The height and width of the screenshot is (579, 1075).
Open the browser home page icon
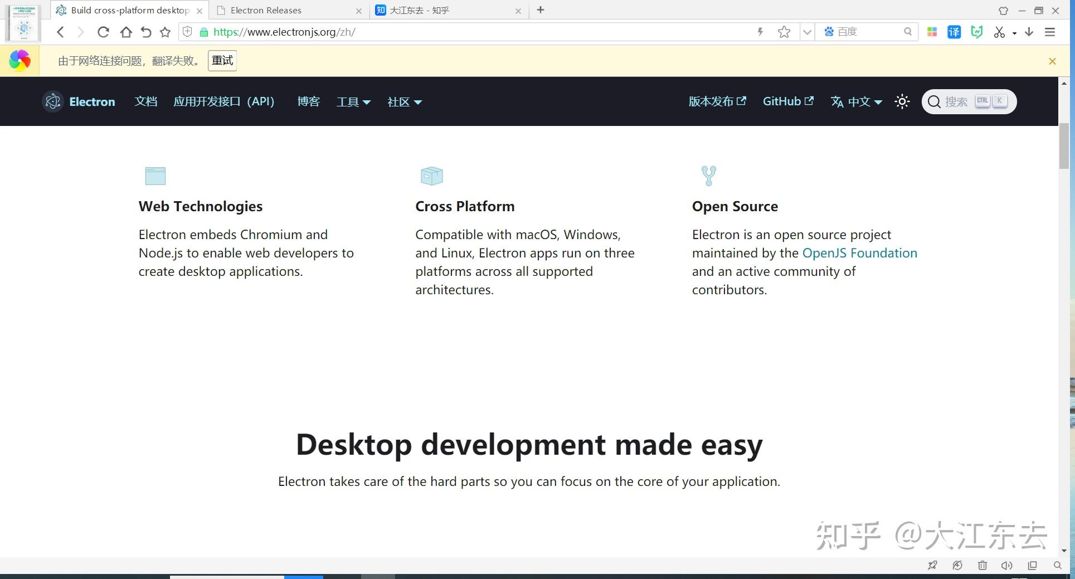point(126,32)
